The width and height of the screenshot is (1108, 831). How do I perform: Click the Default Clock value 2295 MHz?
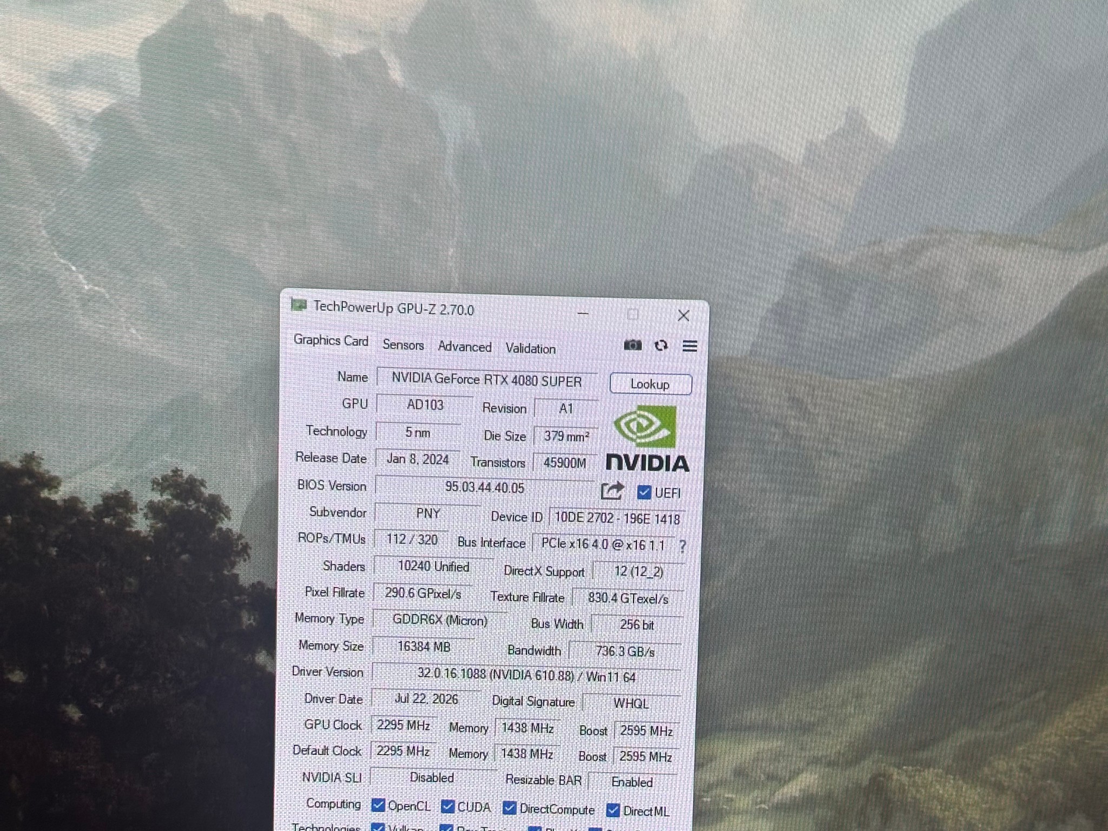point(403,751)
